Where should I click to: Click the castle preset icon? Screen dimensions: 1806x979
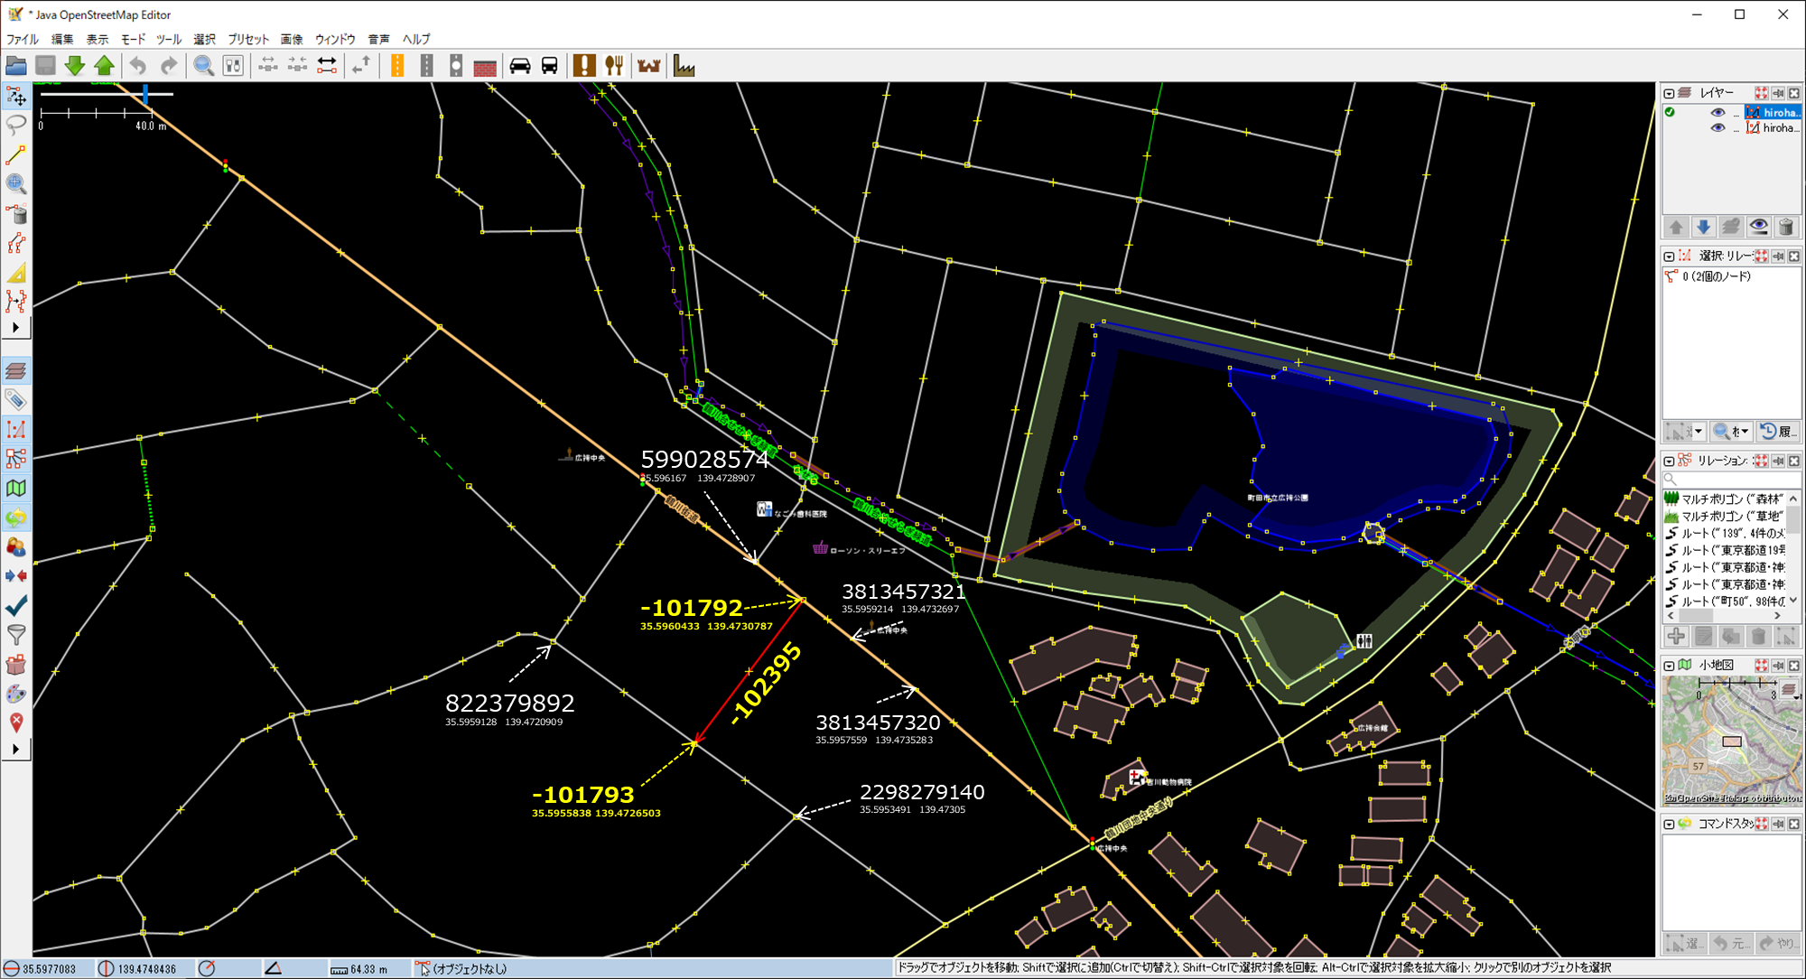click(648, 66)
